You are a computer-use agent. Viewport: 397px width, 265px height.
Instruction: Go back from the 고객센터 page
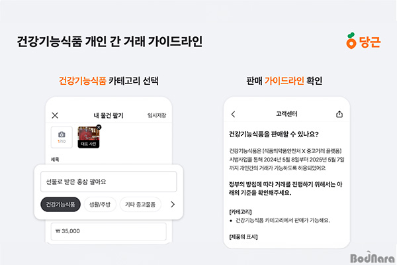(x=233, y=115)
